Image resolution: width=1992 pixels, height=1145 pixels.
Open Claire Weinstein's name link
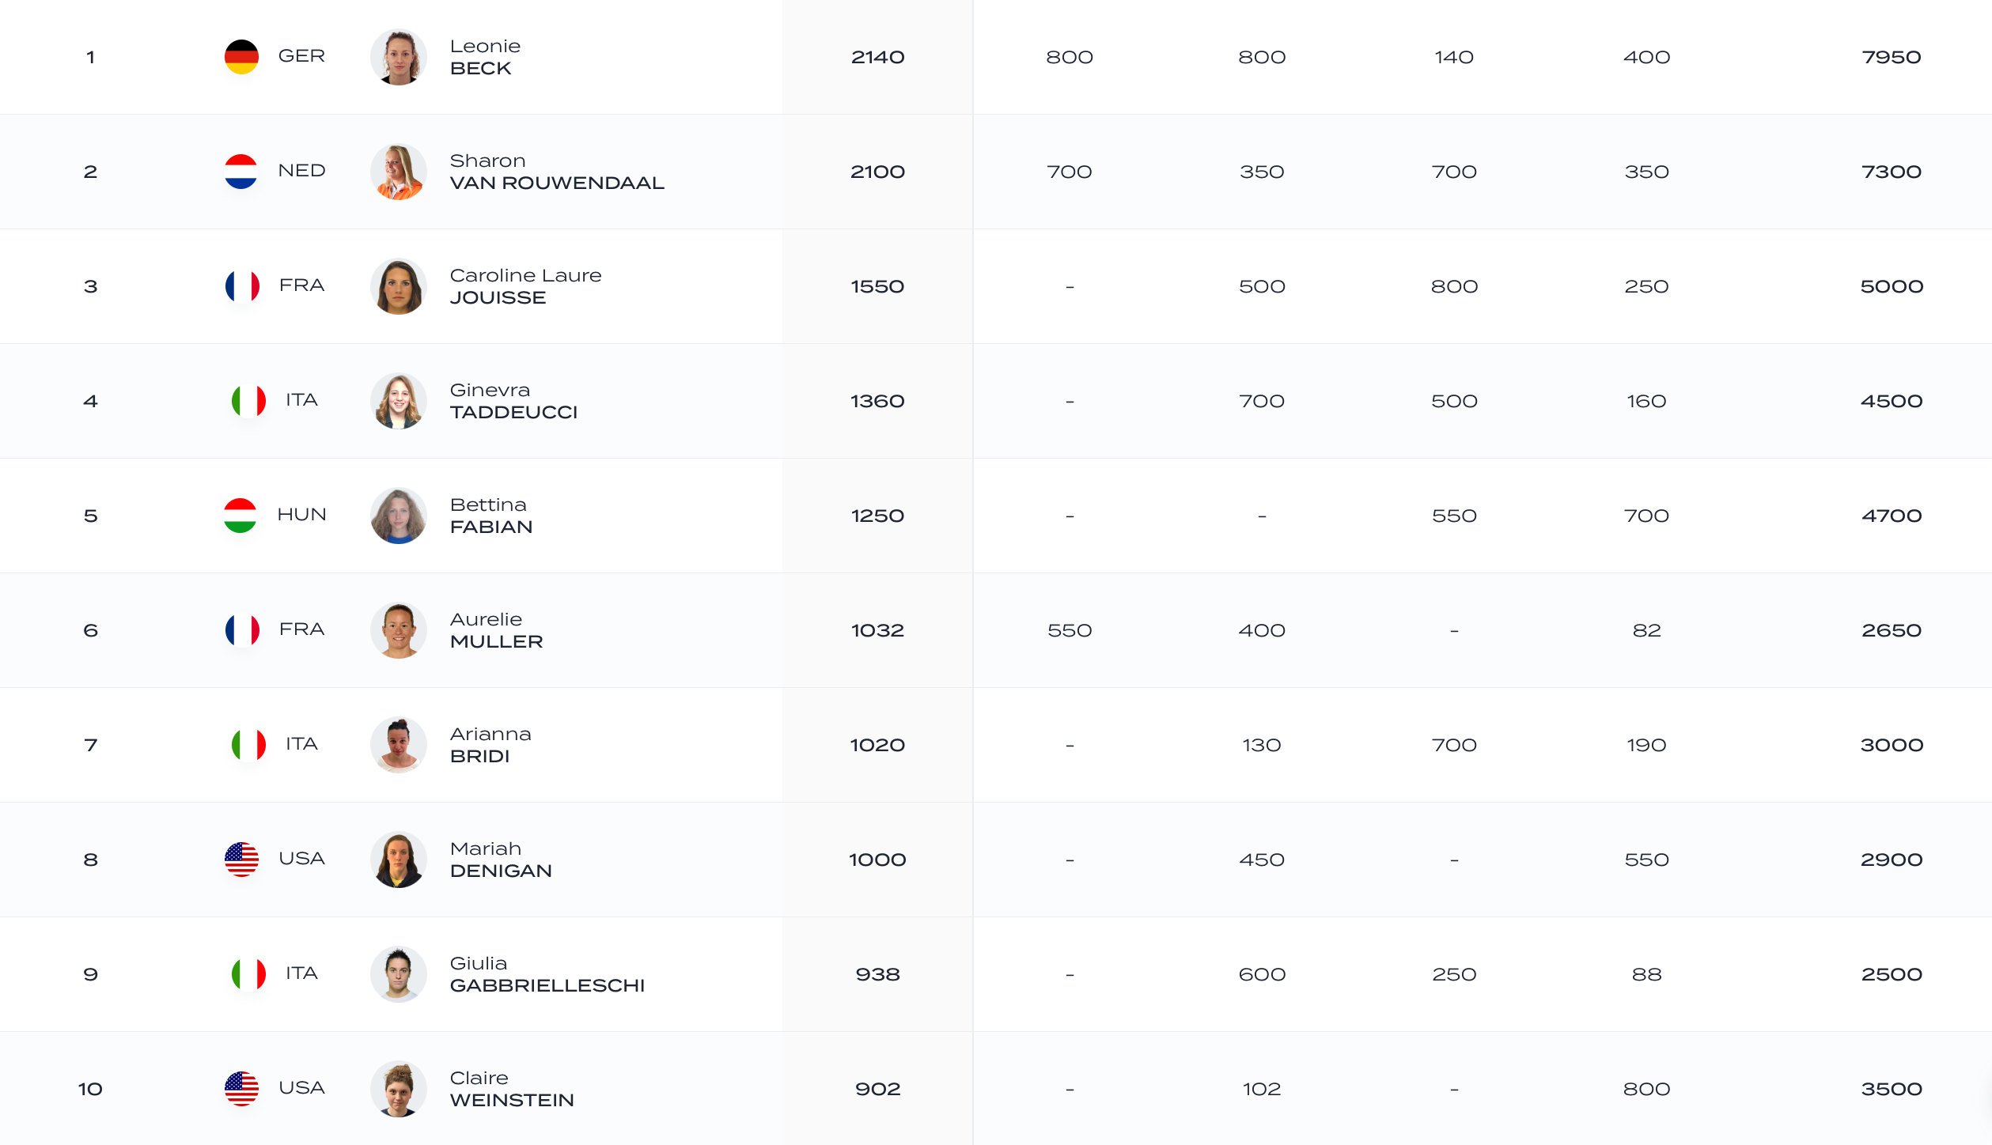point(512,1089)
